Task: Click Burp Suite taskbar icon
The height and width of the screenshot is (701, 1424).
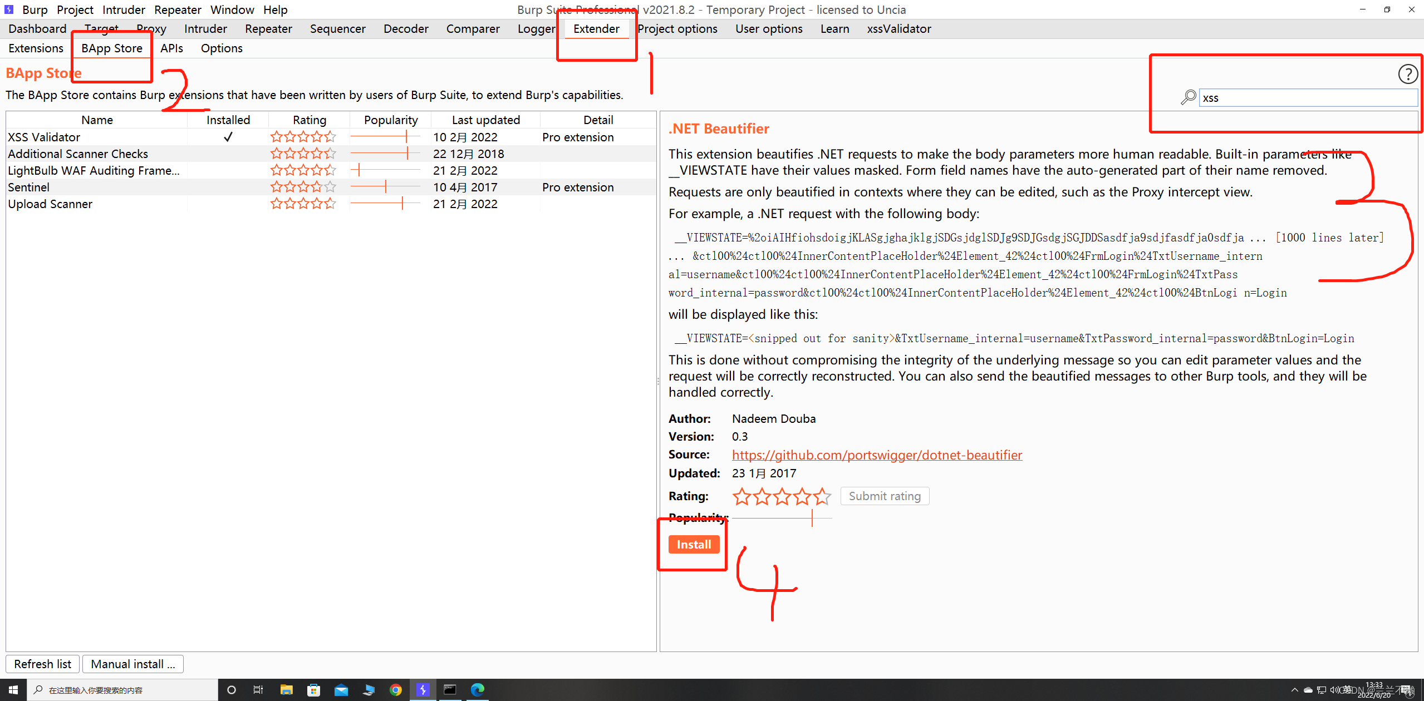Action: (x=423, y=690)
